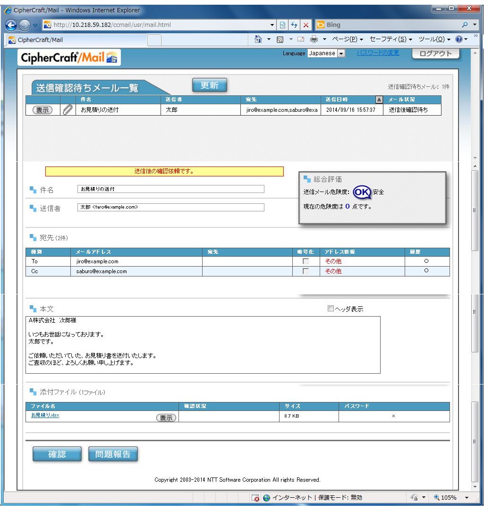Click the 件名 subject text field
This screenshot has height=519, width=484.
coord(170,189)
